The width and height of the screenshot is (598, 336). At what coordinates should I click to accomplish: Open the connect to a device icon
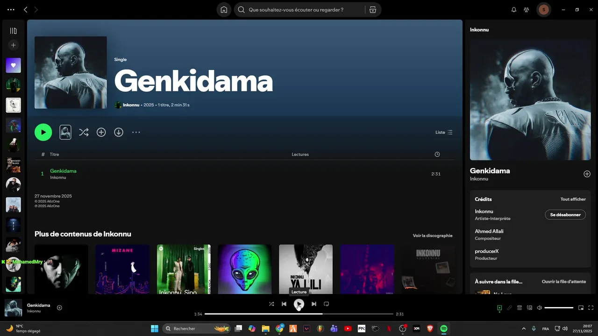pos(530,308)
